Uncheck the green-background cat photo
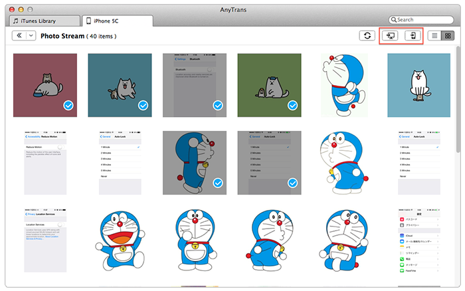The height and width of the screenshot is (291, 465). pyautogui.click(x=293, y=106)
